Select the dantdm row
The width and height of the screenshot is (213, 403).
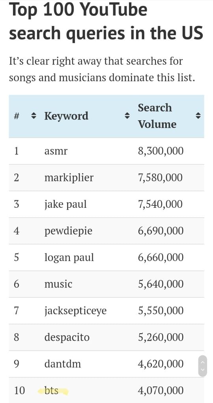pos(106,364)
